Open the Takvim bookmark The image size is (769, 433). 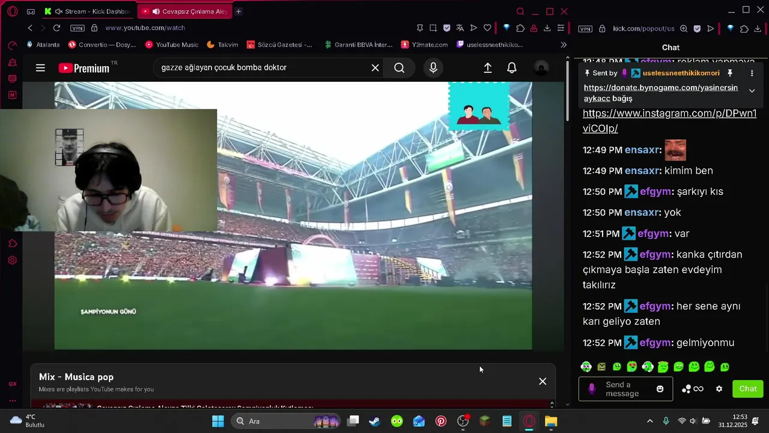222,45
